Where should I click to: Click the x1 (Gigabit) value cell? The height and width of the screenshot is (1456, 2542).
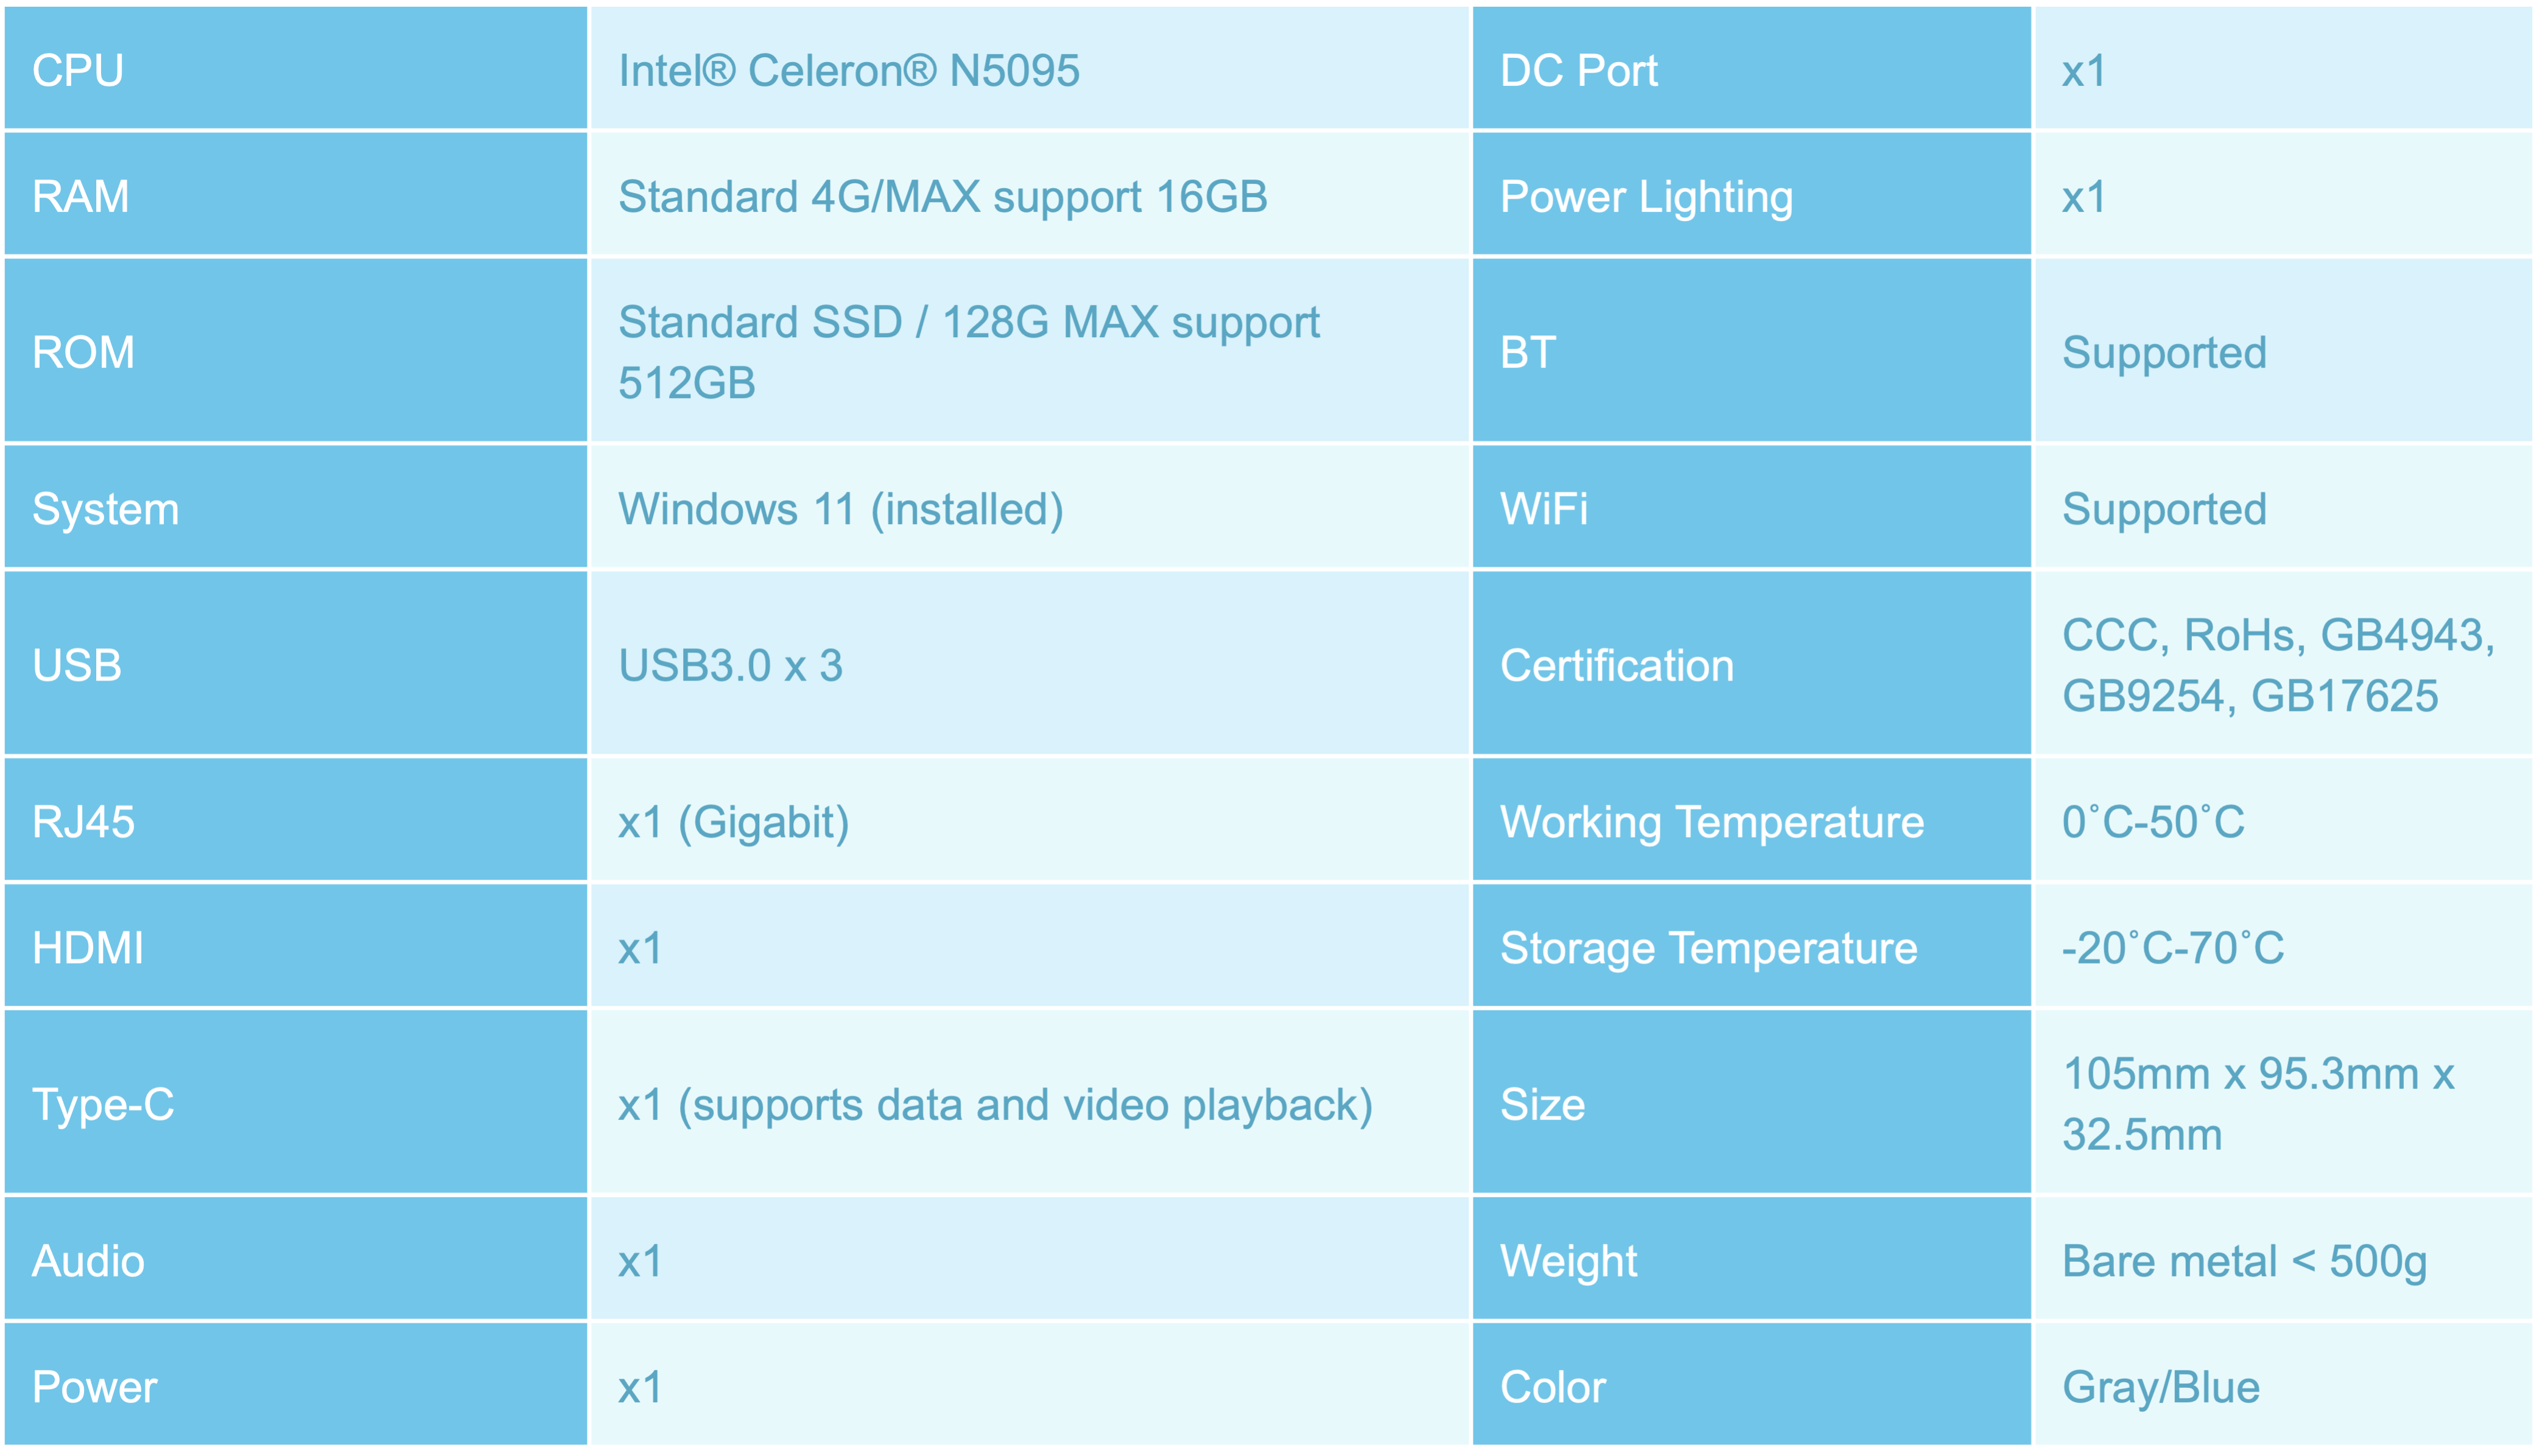coord(1030,821)
